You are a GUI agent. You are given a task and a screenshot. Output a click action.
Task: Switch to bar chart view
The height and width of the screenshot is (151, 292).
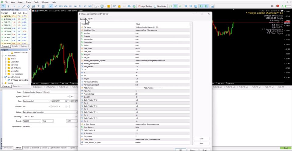click(x=170, y=6)
